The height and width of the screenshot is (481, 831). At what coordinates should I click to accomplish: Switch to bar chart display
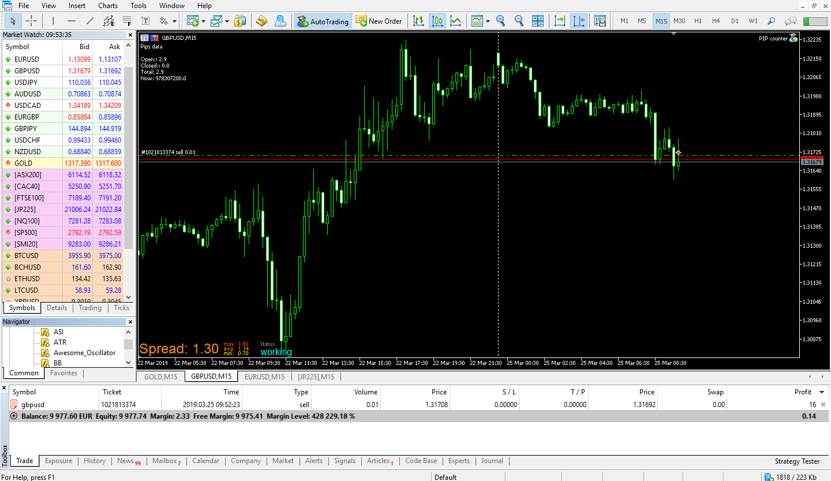pos(419,21)
